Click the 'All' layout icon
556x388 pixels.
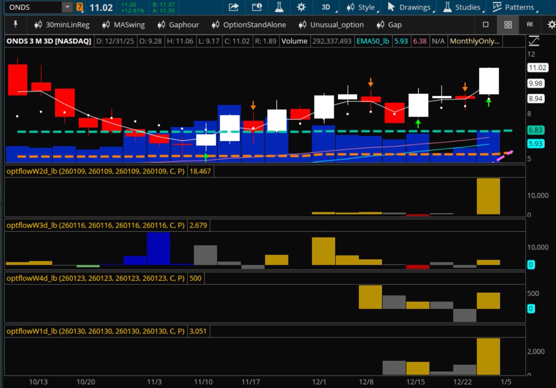click(x=530, y=25)
